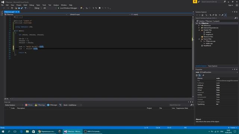
Task: Click the feedback notification flag icon
Action: [x=195, y=1]
